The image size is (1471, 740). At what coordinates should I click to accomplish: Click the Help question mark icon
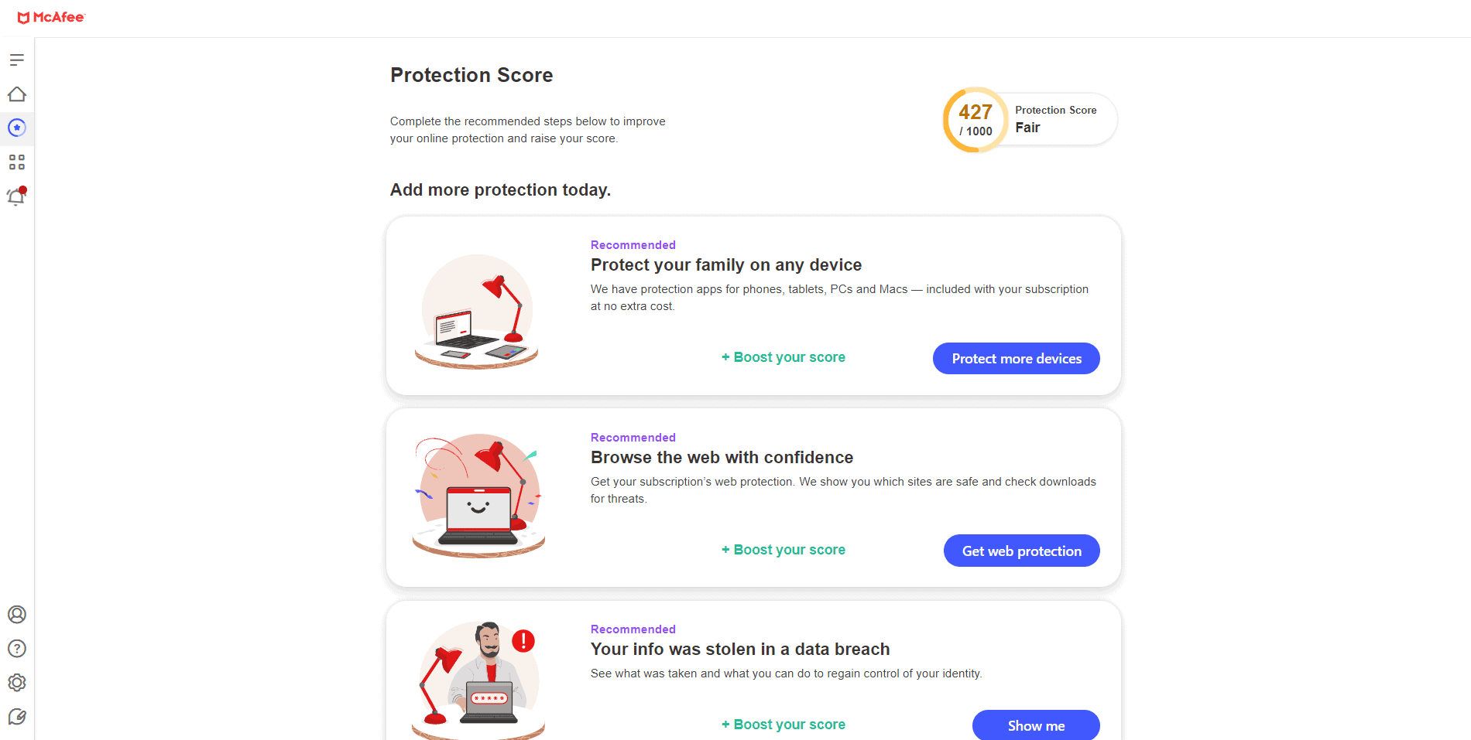click(x=17, y=648)
